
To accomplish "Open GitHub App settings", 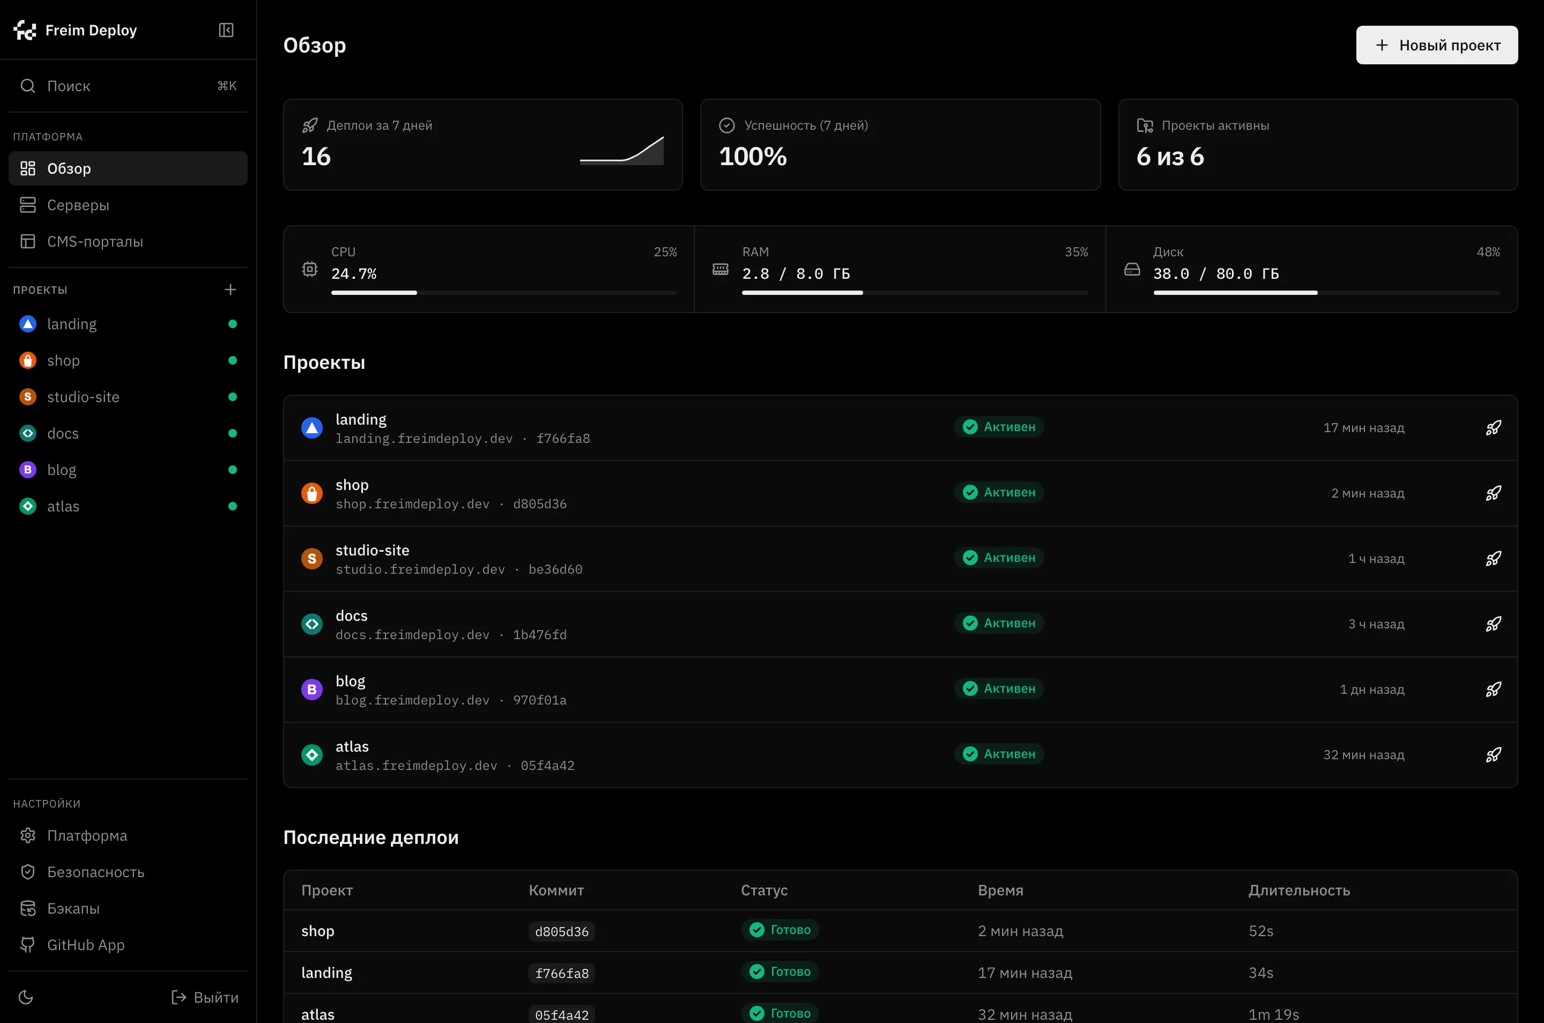I will point(128,945).
